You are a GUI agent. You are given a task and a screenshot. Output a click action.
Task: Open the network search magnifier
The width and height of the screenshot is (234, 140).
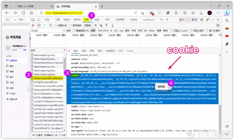point(51,25)
